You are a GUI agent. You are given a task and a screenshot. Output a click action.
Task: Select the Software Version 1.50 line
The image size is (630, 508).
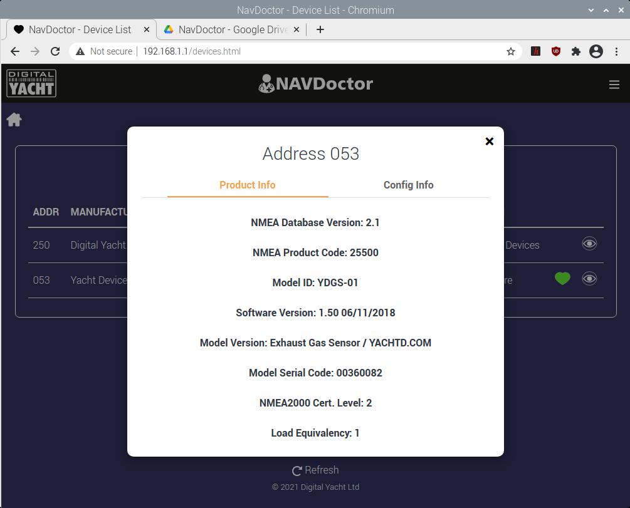[315, 313]
